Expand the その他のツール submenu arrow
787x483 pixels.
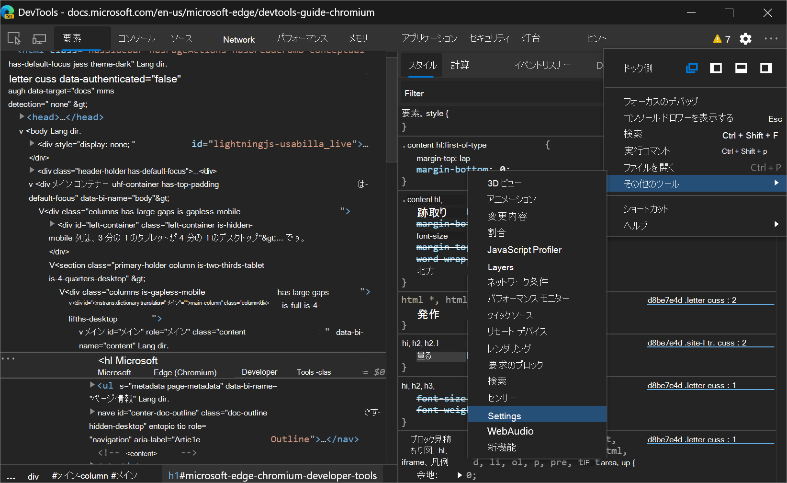coord(776,183)
